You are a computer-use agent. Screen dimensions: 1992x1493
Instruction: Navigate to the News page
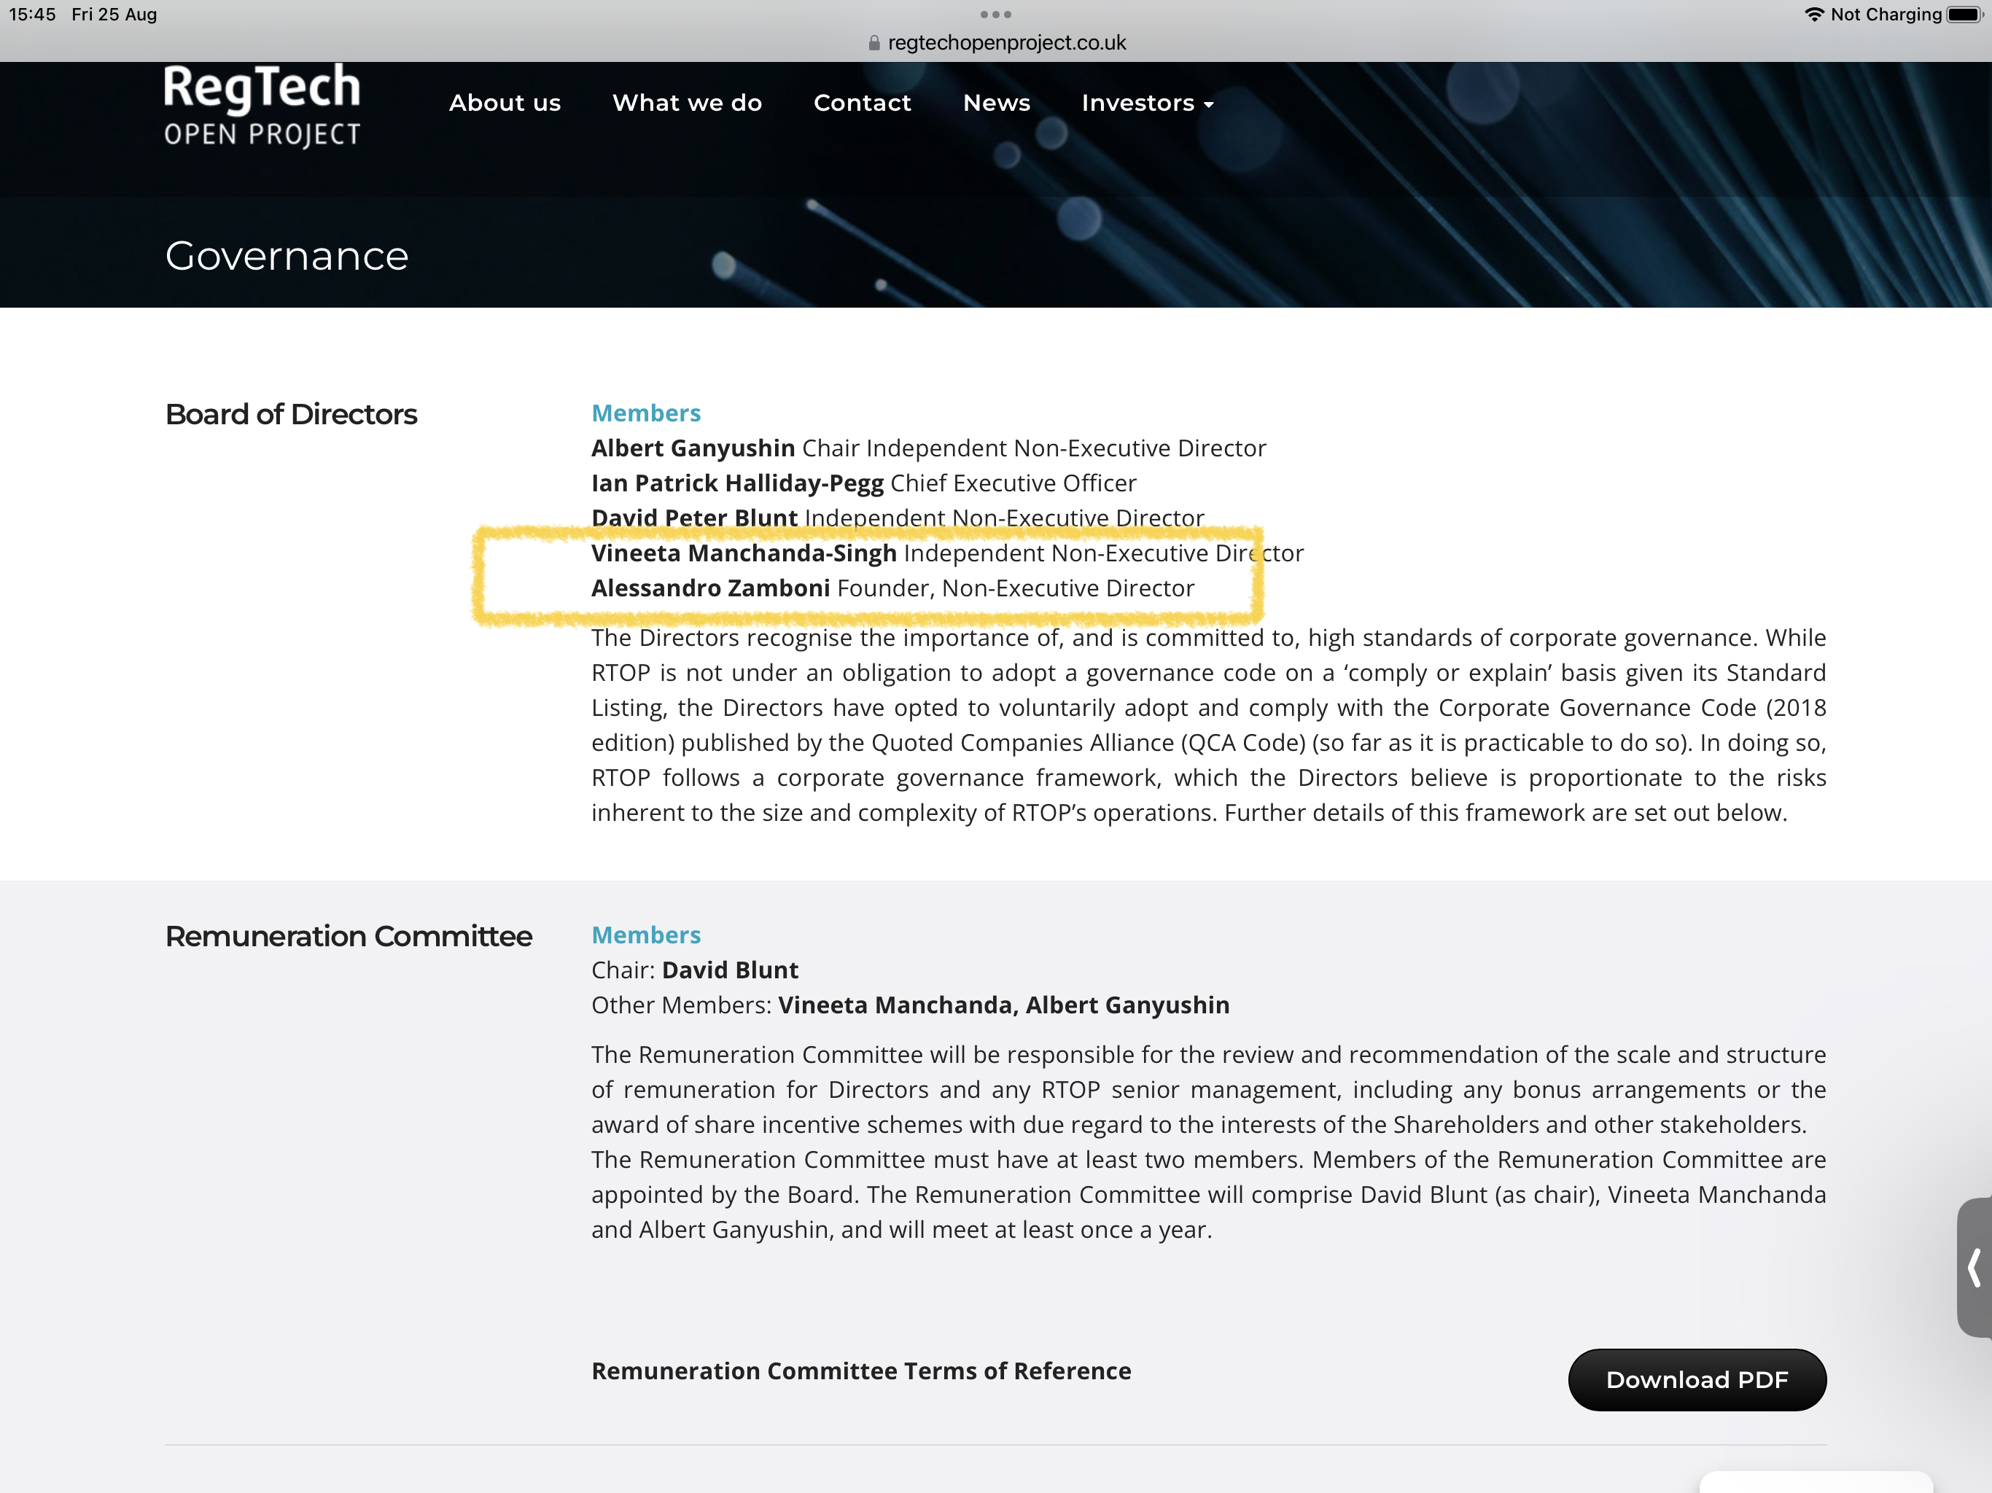(996, 104)
